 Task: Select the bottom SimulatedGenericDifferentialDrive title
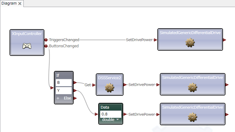click(x=192, y=107)
